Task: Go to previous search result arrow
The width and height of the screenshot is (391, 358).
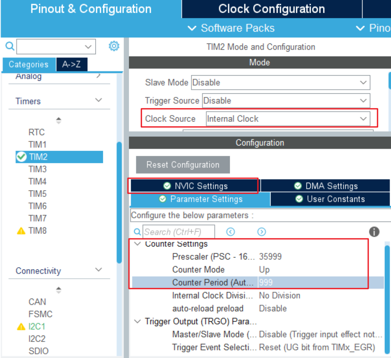Action: (x=230, y=232)
